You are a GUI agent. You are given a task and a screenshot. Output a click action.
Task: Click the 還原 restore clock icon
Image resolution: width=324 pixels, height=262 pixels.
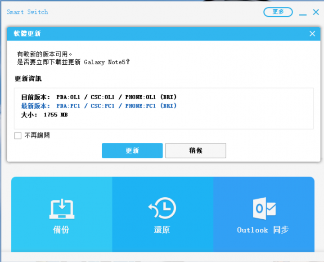(x=162, y=208)
